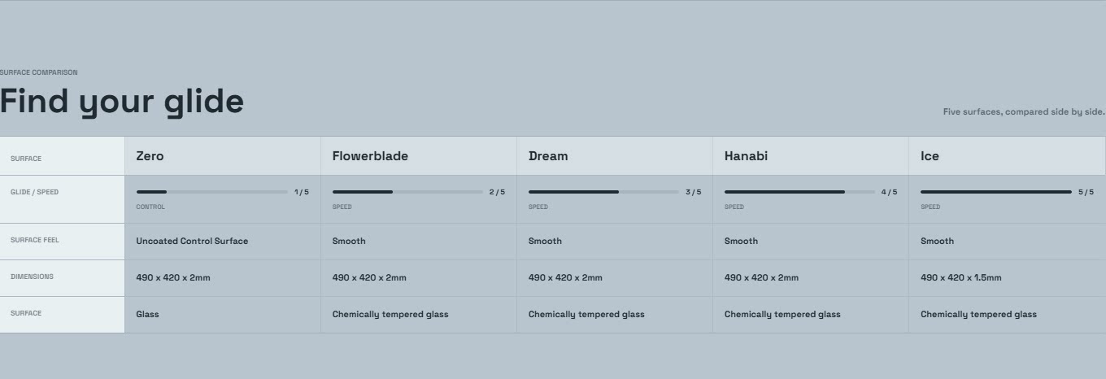This screenshot has height=379, width=1106.
Task: Click Hanabi Chemically tempered glass cell
Action: pyautogui.click(x=782, y=314)
